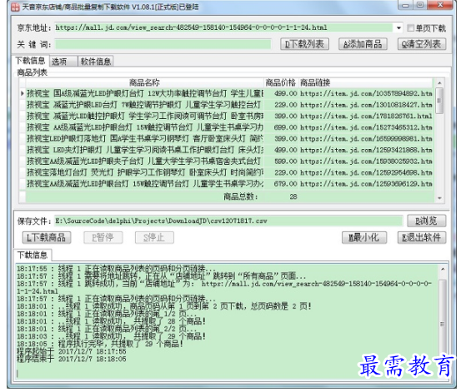
Task: Open the 京东地址 dropdown arrow
Action: point(398,28)
